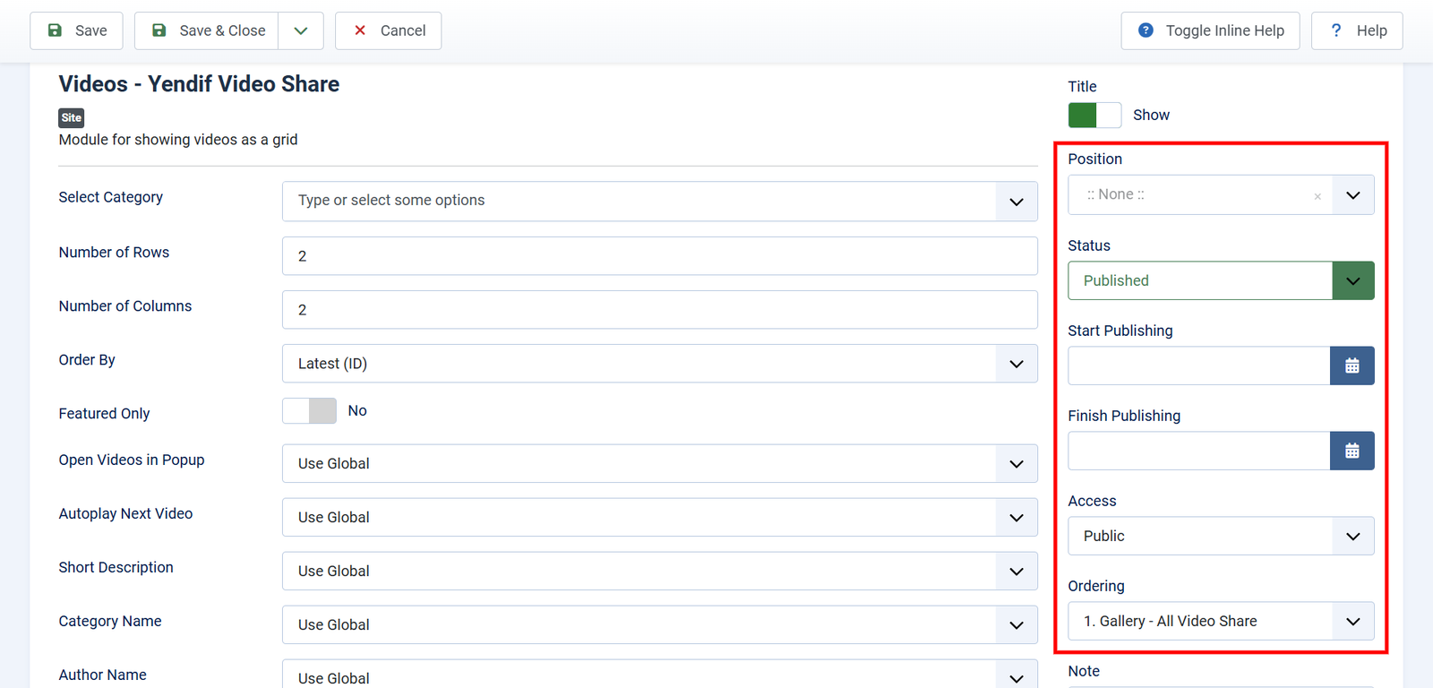Toggle the Featured Only switch
Image resolution: width=1433 pixels, height=688 pixels.
pos(309,410)
